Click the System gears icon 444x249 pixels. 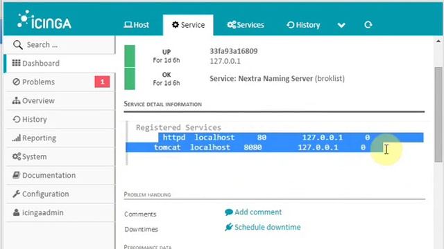click(x=17, y=156)
